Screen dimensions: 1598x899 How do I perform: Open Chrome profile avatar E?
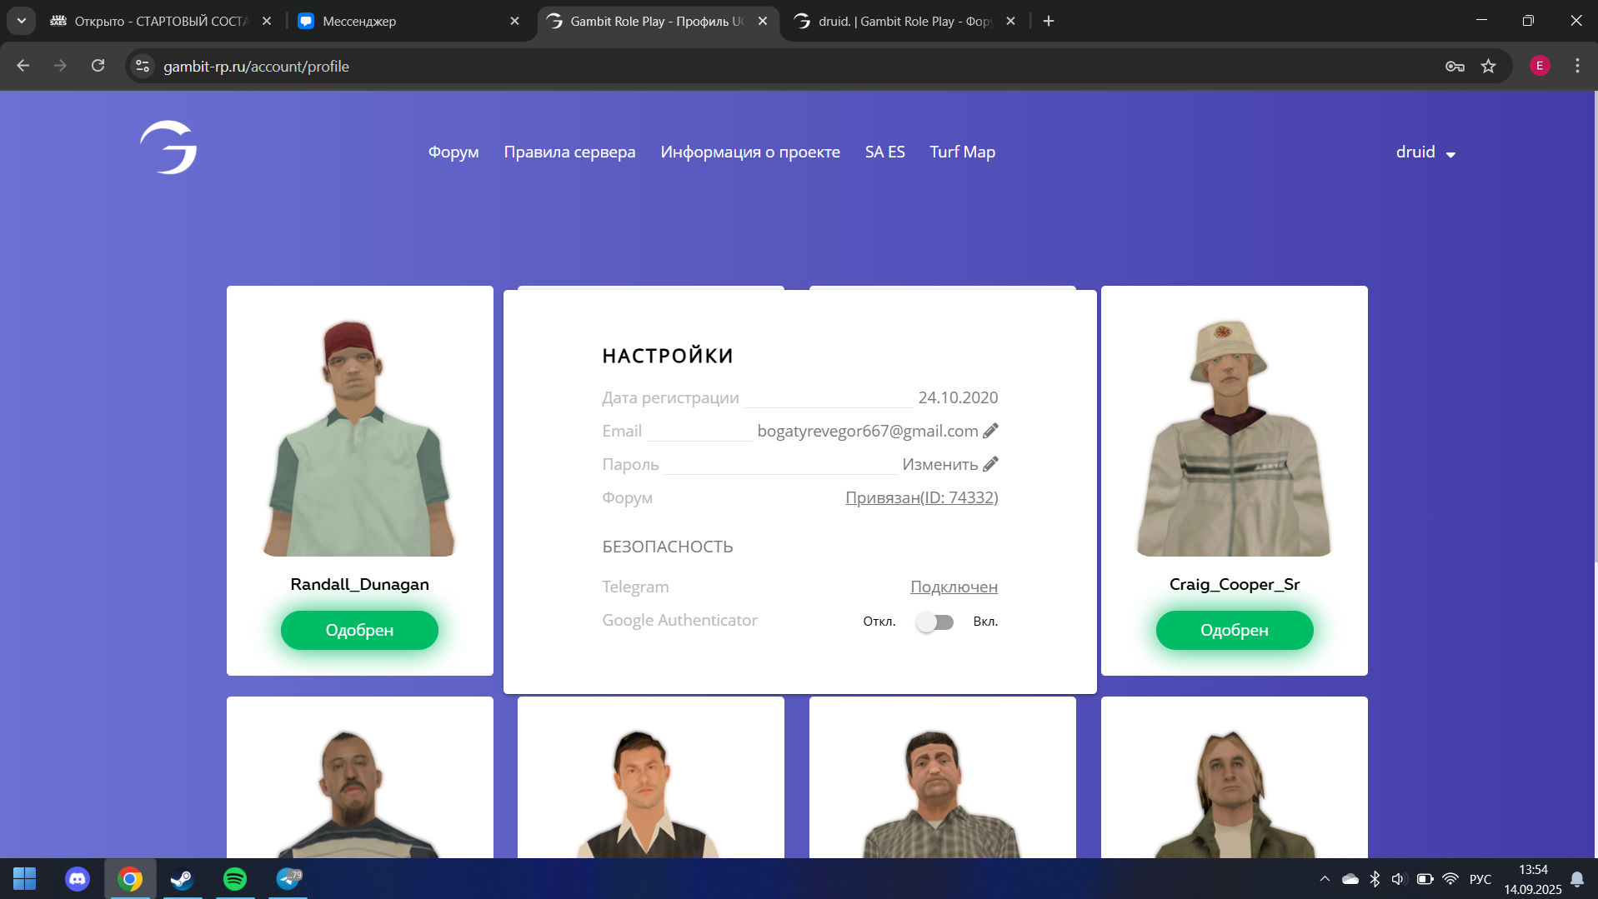pos(1540,66)
